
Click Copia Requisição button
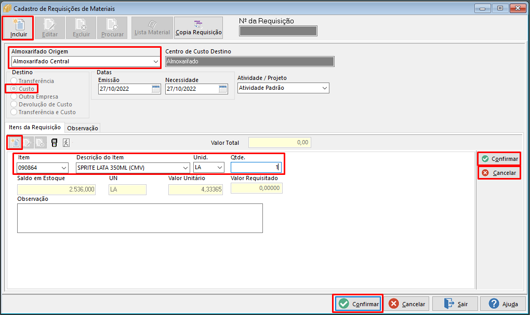pyautogui.click(x=198, y=28)
